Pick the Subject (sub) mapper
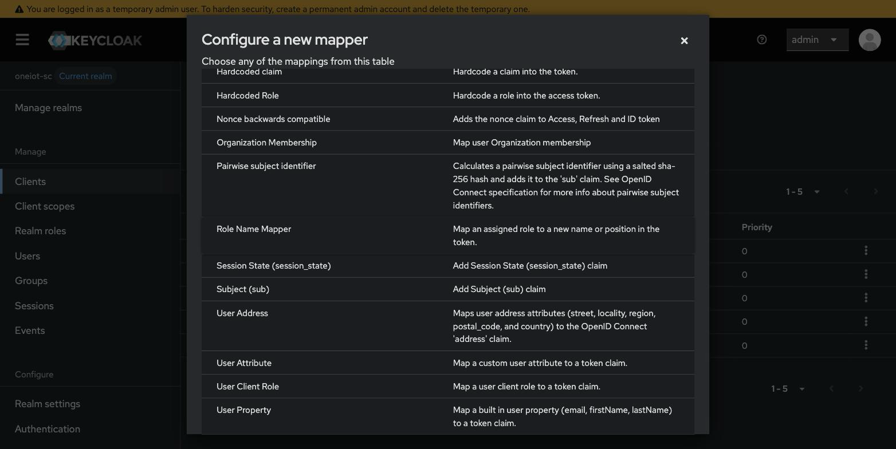The image size is (896, 449). pyautogui.click(x=448, y=289)
